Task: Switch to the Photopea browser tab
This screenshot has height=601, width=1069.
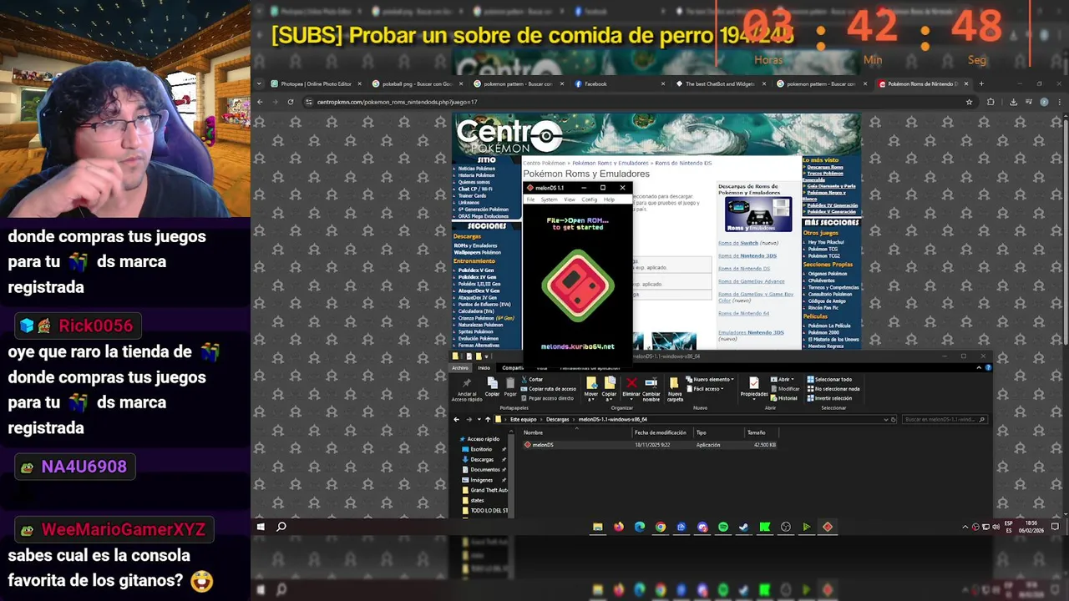Action: point(316,83)
